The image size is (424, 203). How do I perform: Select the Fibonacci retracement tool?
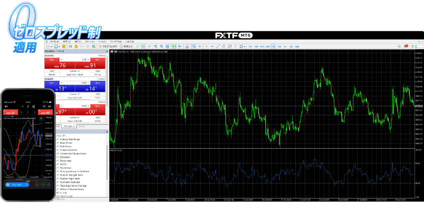click(229, 46)
